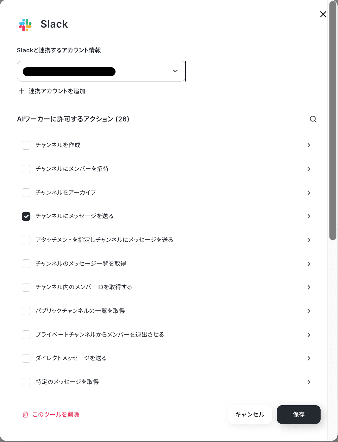Open the action search magnifier icon

click(x=313, y=119)
